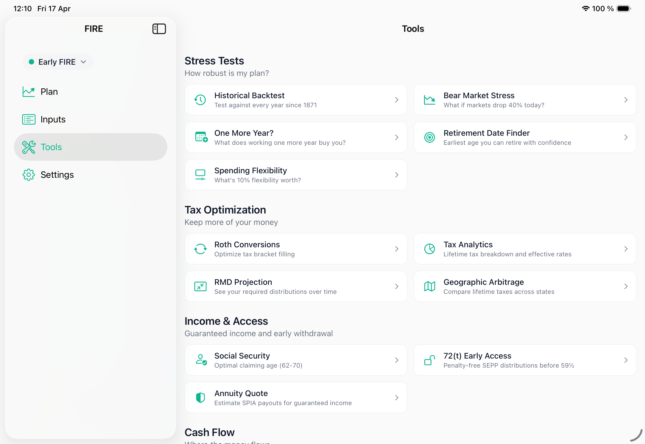The height and width of the screenshot is (444, 645).
Task: Click the Settings gear icon
Action: [29, 175]
